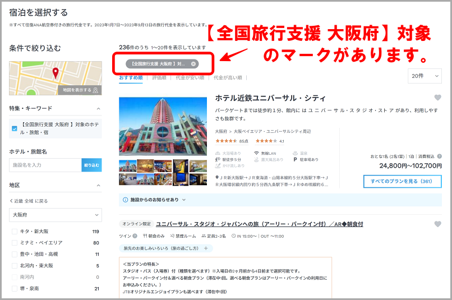Image resolution: width=452 pixels, height=300 pixels.
Task: Click the 南河内 area label
Action: tap(27, 277)
